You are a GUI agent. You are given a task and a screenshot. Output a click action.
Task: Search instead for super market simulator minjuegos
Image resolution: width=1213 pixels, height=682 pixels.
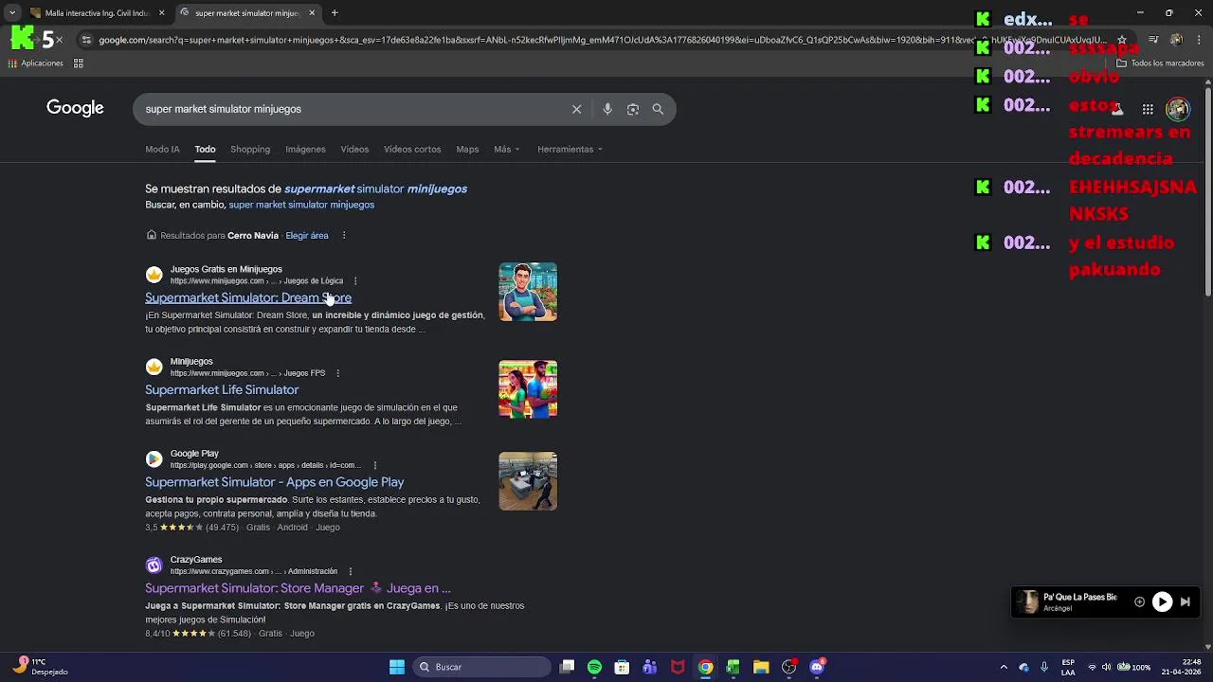pos(301,205)
